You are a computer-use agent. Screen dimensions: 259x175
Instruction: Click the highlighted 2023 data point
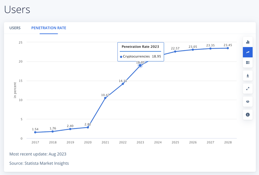click(x=140, y=65)
